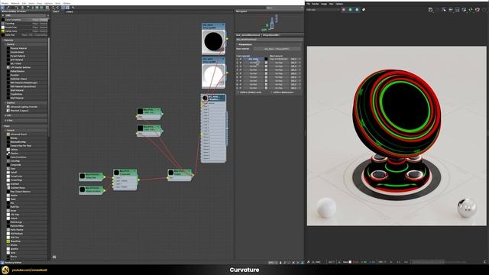Viewport: 489px width, 275px height.
Task: Click Pick Material From Object eyedropper
Action: point(8,8)
